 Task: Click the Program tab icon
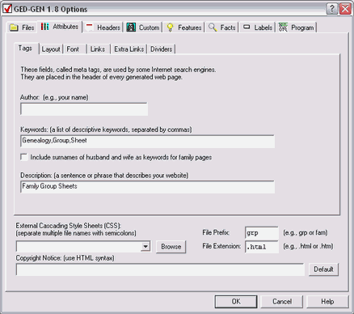283,28
